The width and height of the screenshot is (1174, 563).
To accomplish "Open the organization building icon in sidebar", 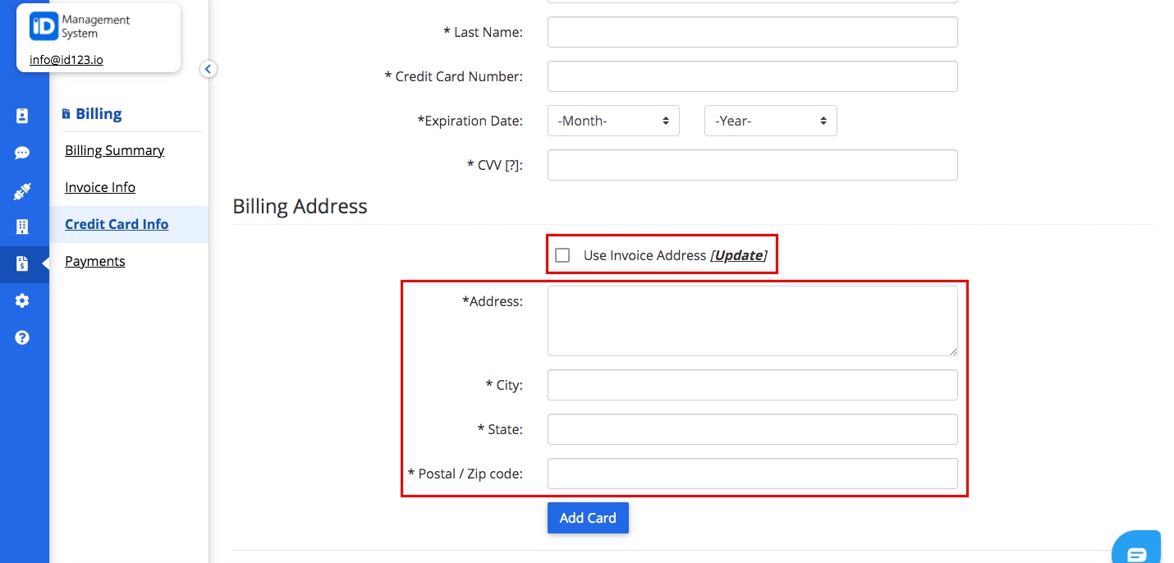I will pos(24,227).
